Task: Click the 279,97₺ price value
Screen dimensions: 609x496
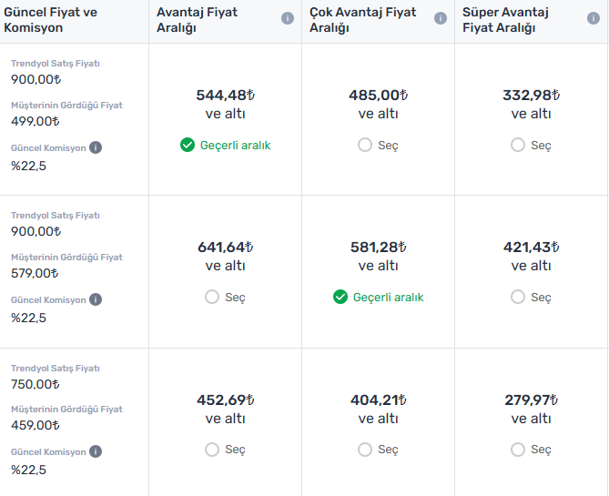Action: pos(531,400)
